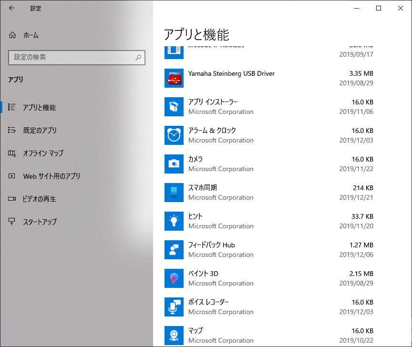Click the フィードバック Hub icon

tap(174, 250)
